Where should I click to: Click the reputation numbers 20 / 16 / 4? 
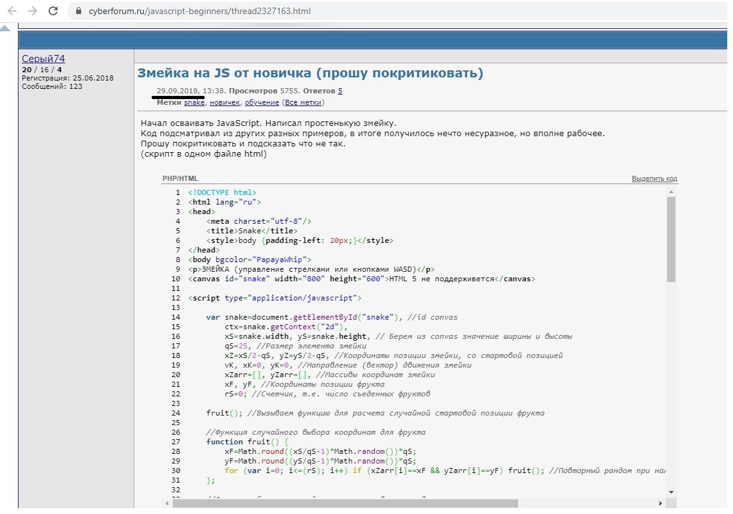(x=42, y=70)
